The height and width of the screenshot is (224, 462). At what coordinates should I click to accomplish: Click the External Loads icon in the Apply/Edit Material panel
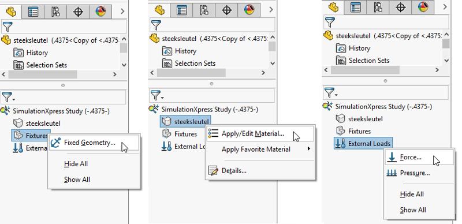(x=166, y=146)
